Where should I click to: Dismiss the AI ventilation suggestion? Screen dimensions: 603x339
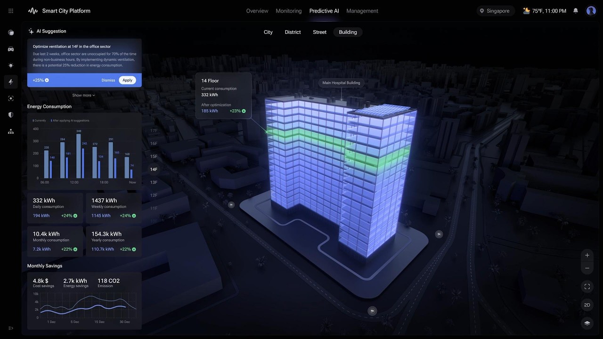[108, 80]
